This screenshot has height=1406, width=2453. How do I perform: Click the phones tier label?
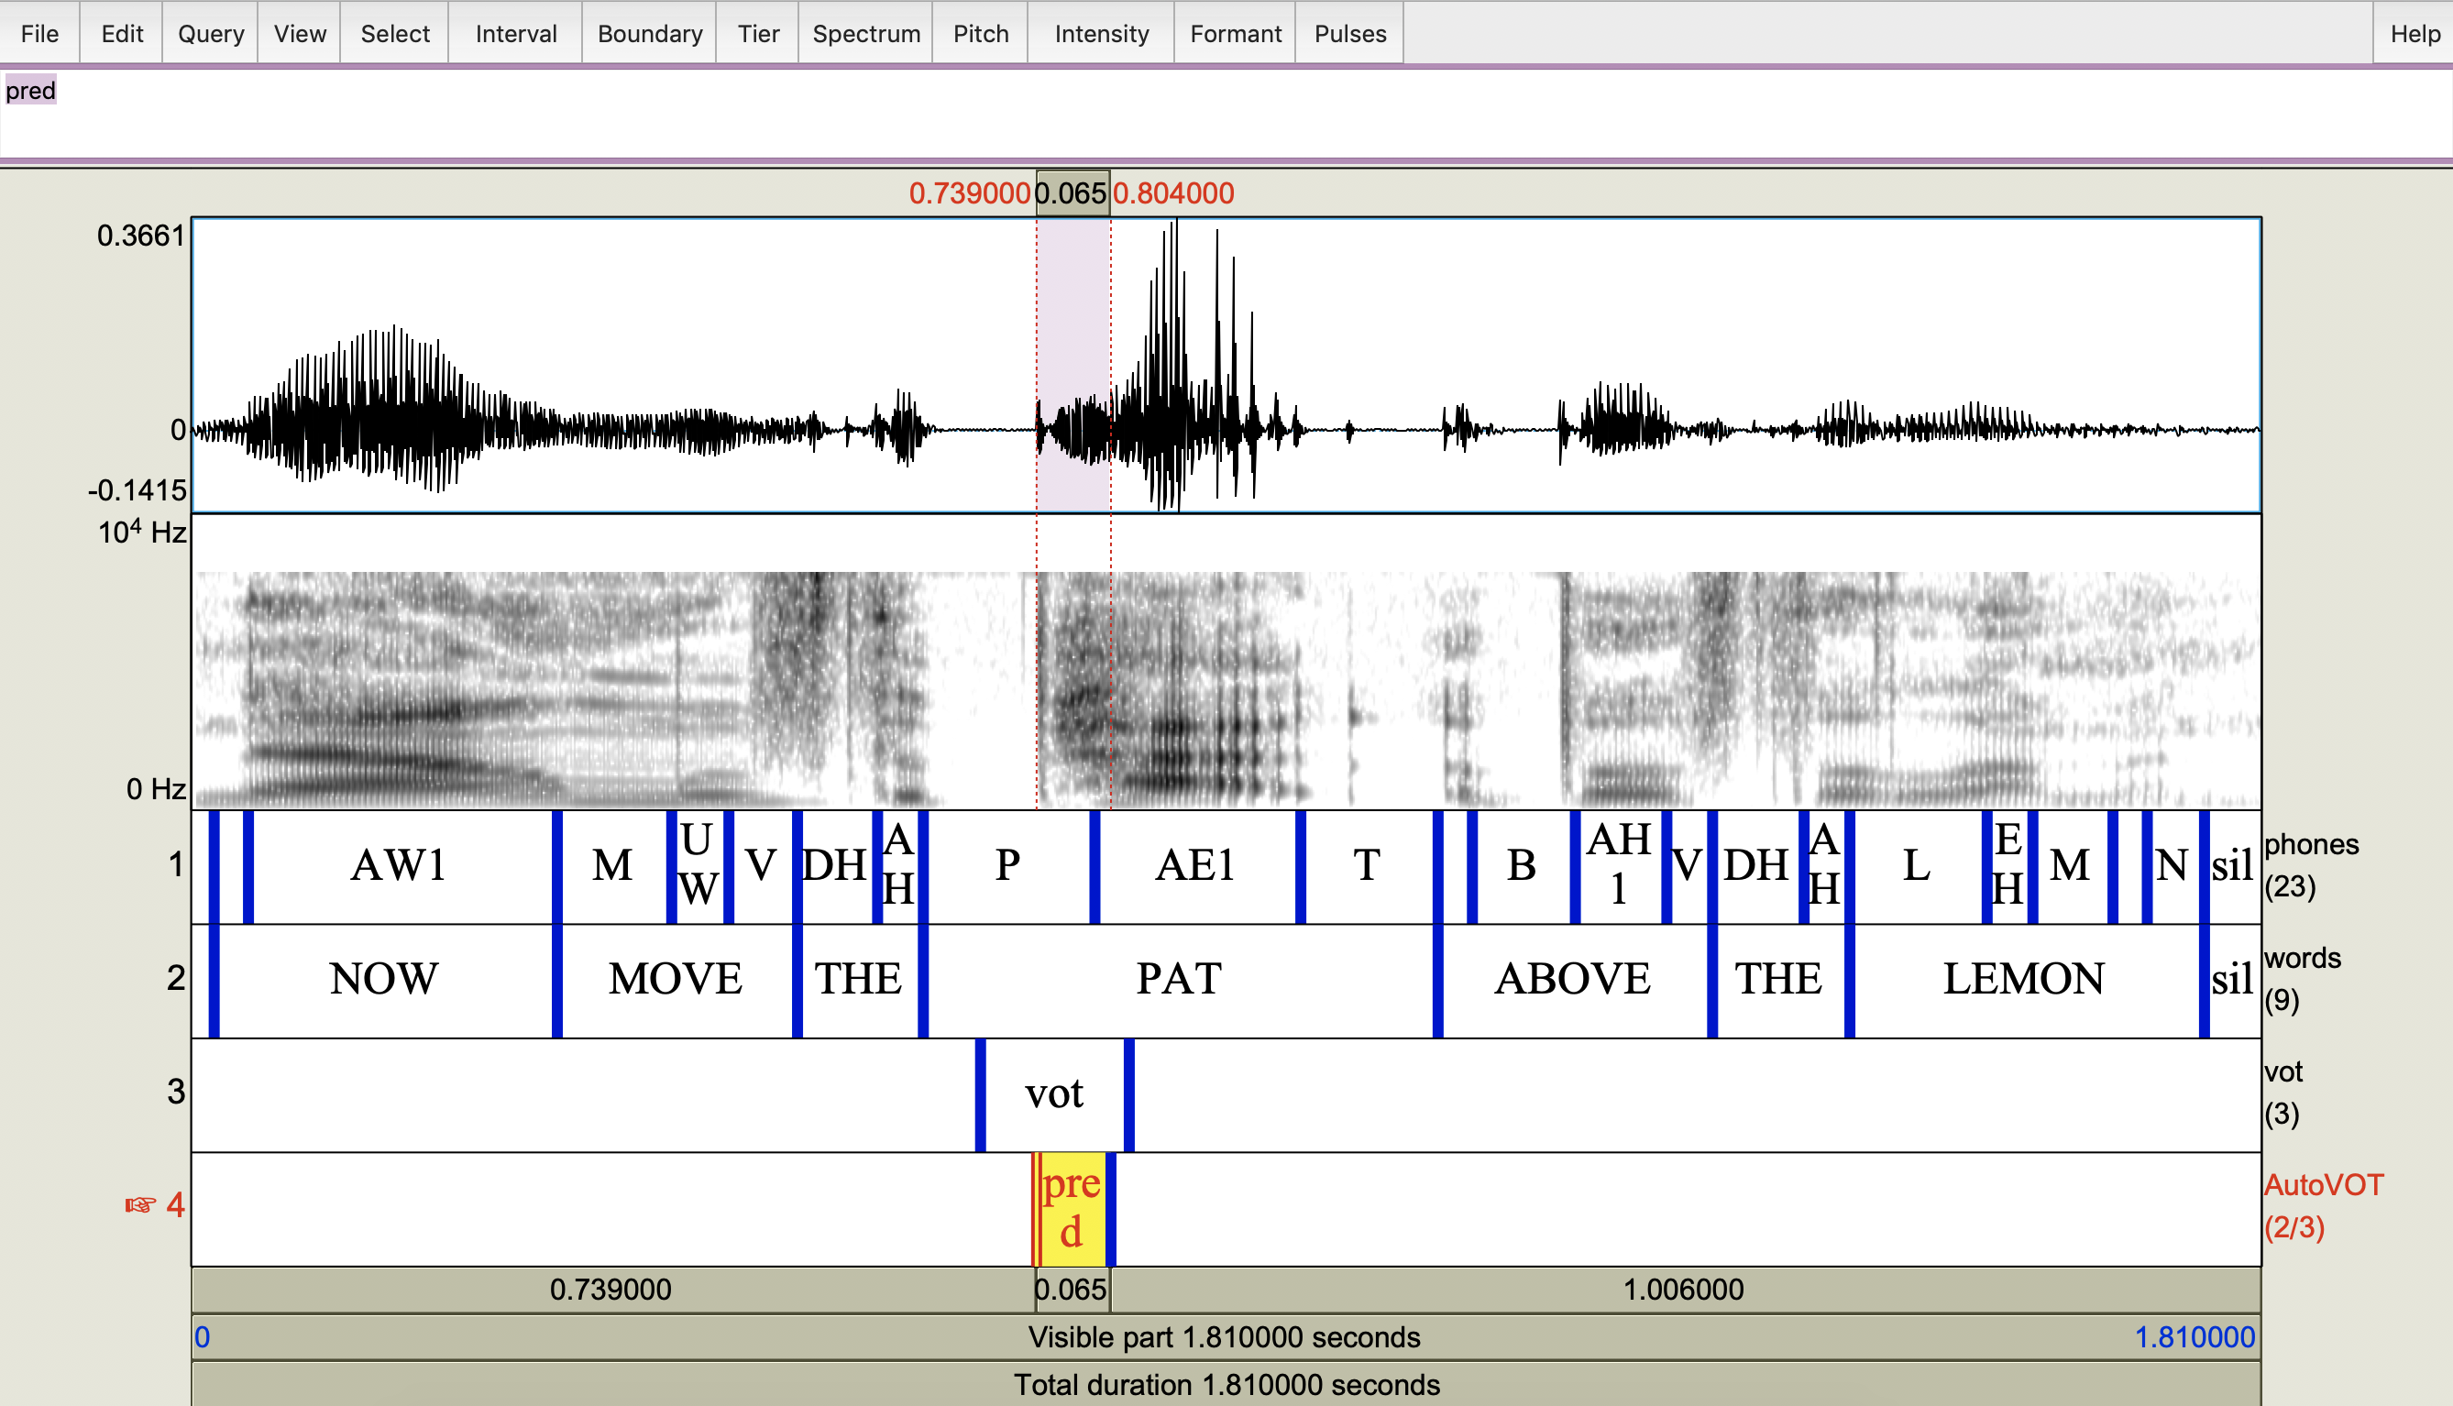pyautogui.click(x=2311, y=865)
